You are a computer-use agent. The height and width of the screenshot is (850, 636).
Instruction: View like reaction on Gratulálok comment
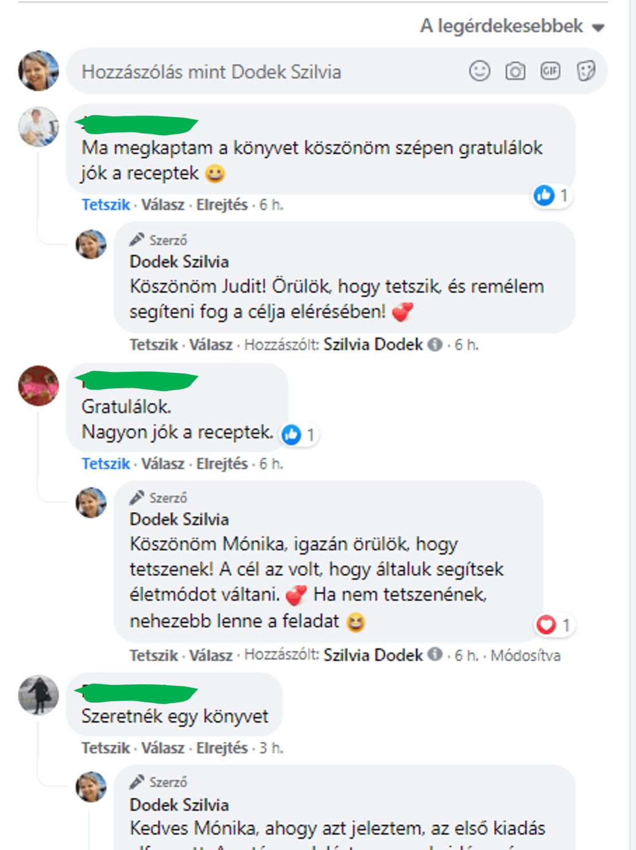[x=298, y=434]
